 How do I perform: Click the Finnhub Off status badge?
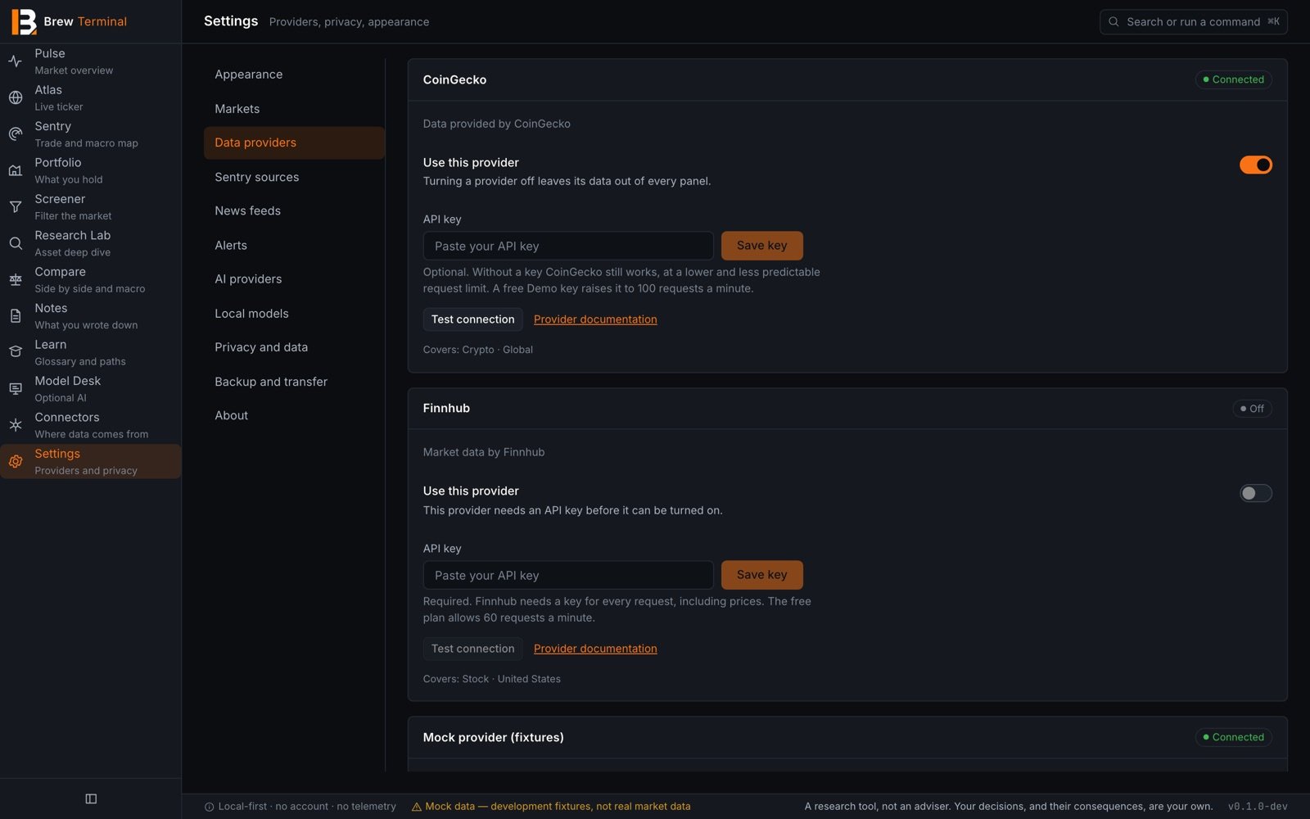1252,409
